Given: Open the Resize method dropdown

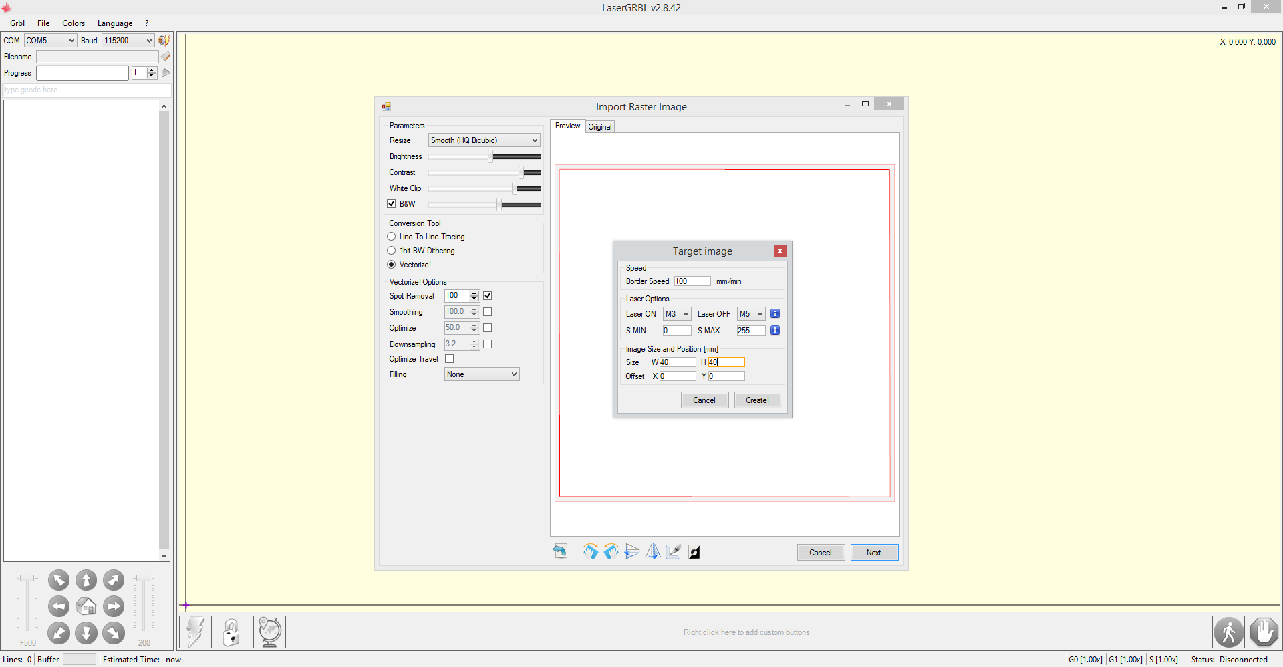Looking at the screenshot, I should (x=484, y=140).
